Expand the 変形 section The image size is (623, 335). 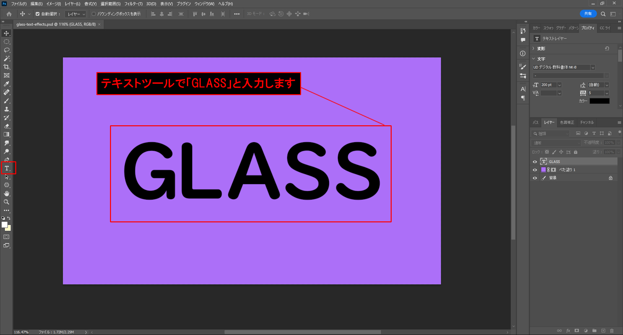533,48
